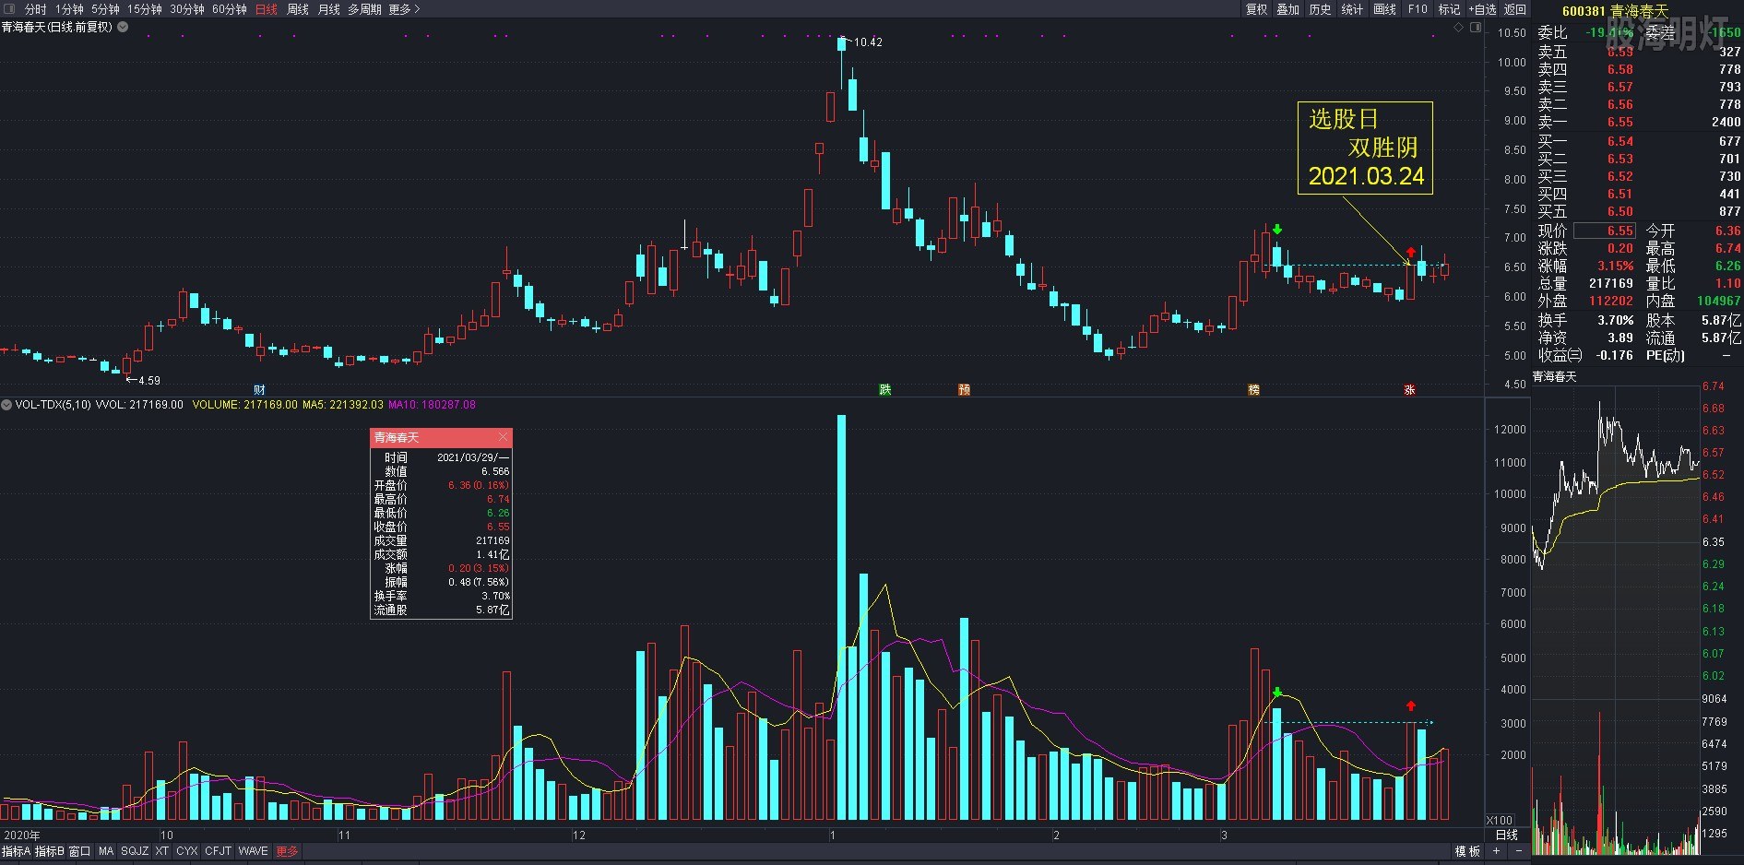Open the 指标A indicator group
Screen dimensions: 1744x865
[x=17, y=851]
